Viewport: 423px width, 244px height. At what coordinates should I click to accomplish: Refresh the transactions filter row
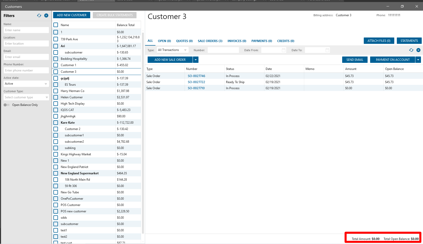[411, 50]
